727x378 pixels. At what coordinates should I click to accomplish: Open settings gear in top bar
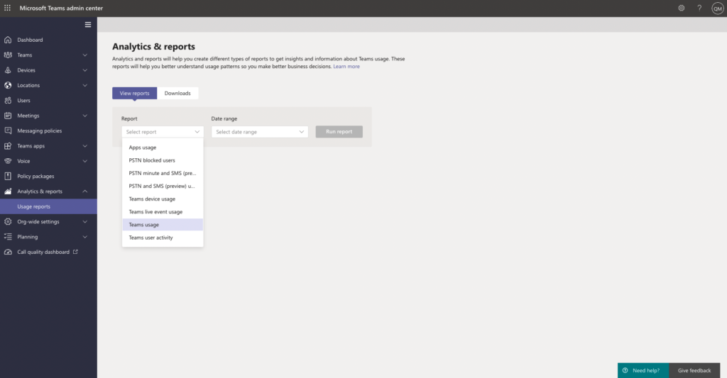(681, 8)
